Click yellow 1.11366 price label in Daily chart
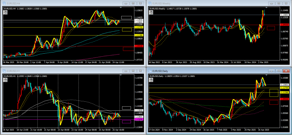Viewport: 292px width, 135px height. coord(285,92)
